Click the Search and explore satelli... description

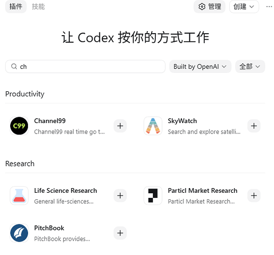[x=204, y=132]
